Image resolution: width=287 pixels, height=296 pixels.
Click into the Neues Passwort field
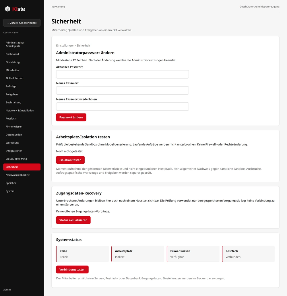pos(122,91)
